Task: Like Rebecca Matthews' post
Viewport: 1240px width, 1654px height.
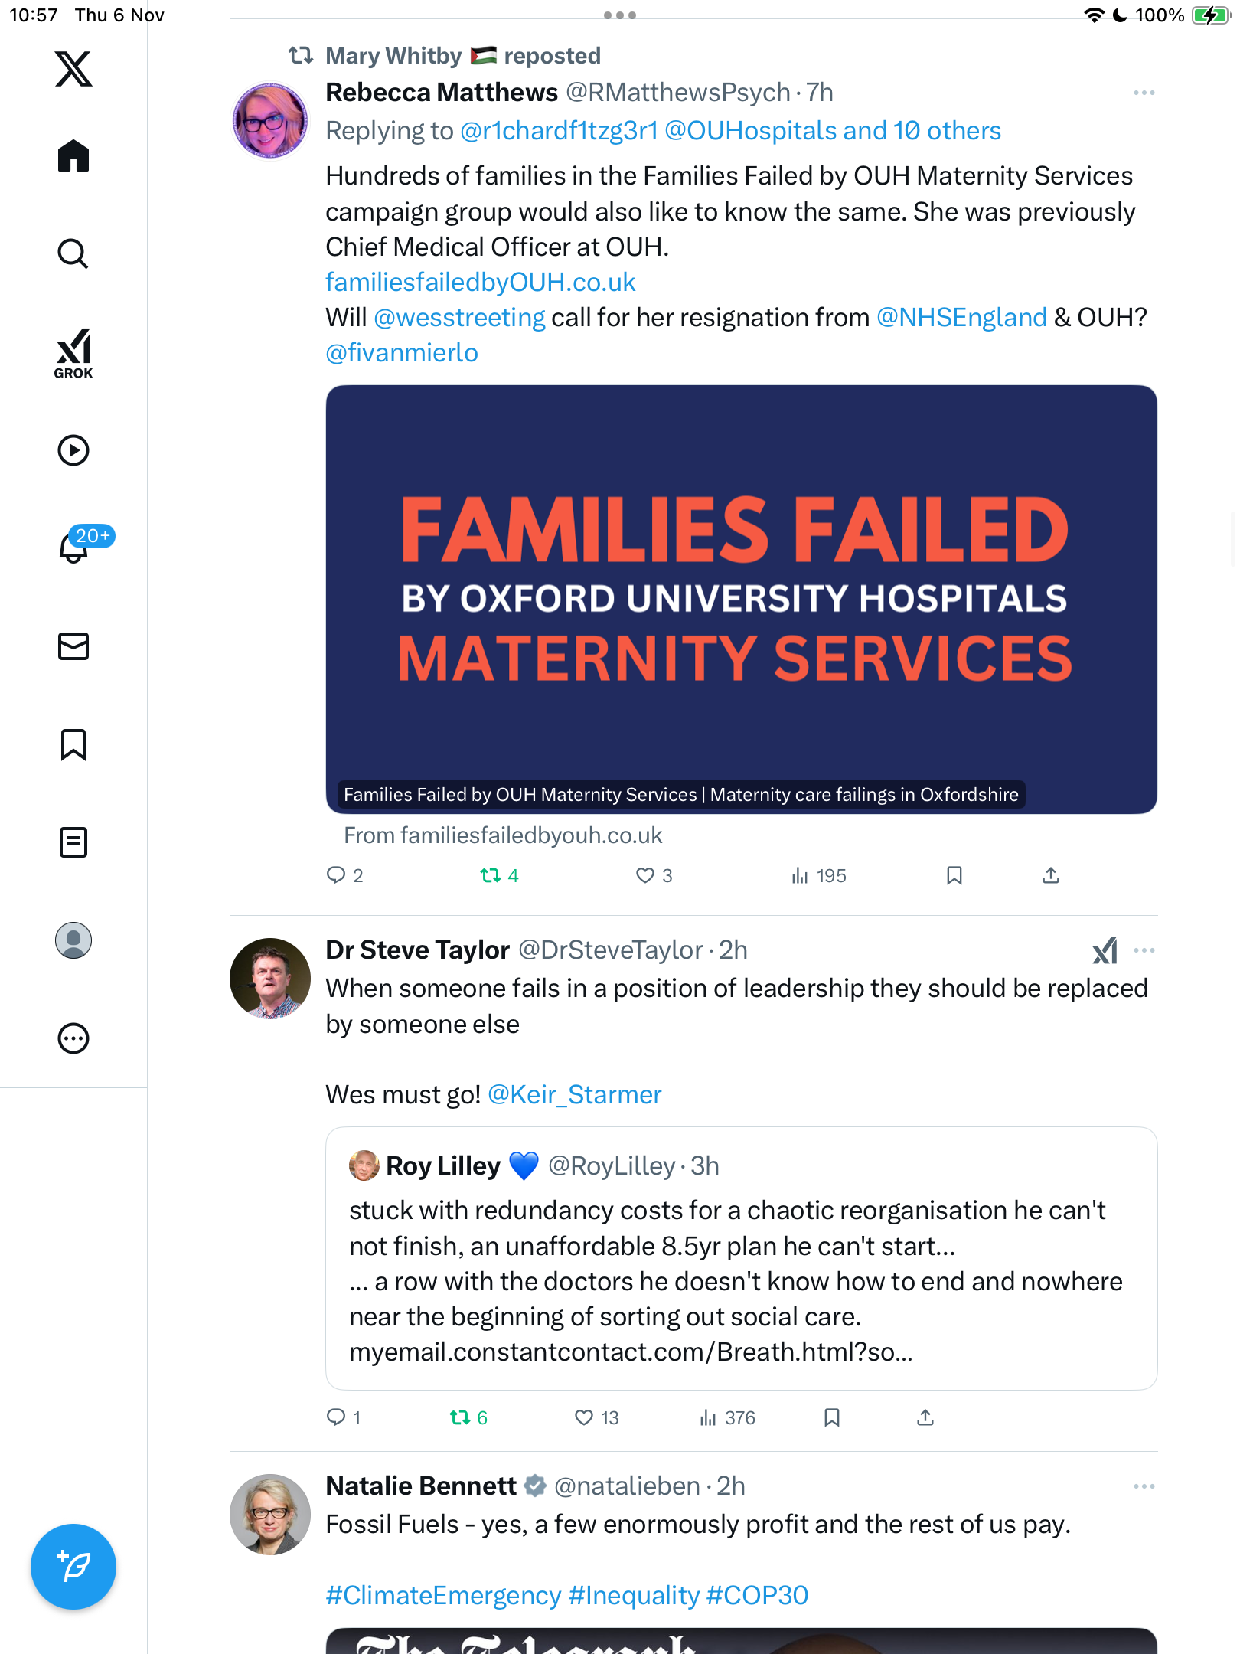Action: (x=645, y=875)
